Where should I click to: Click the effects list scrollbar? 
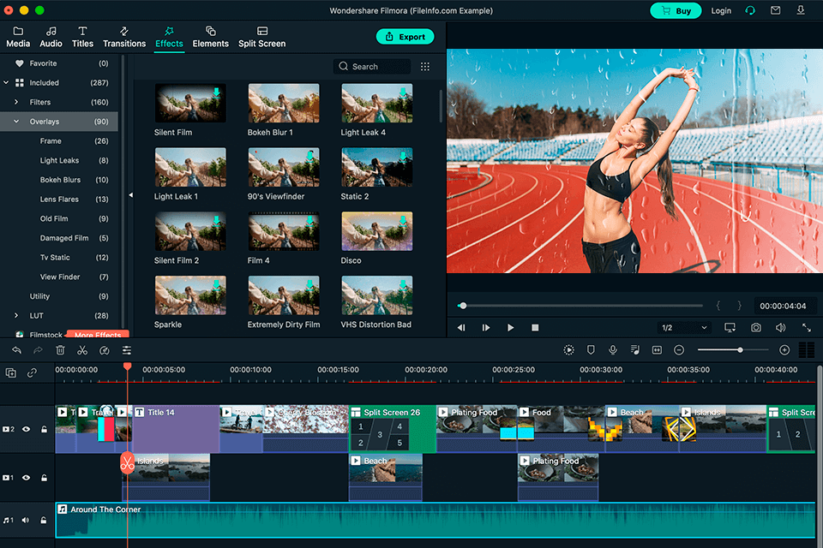point(441,105)
